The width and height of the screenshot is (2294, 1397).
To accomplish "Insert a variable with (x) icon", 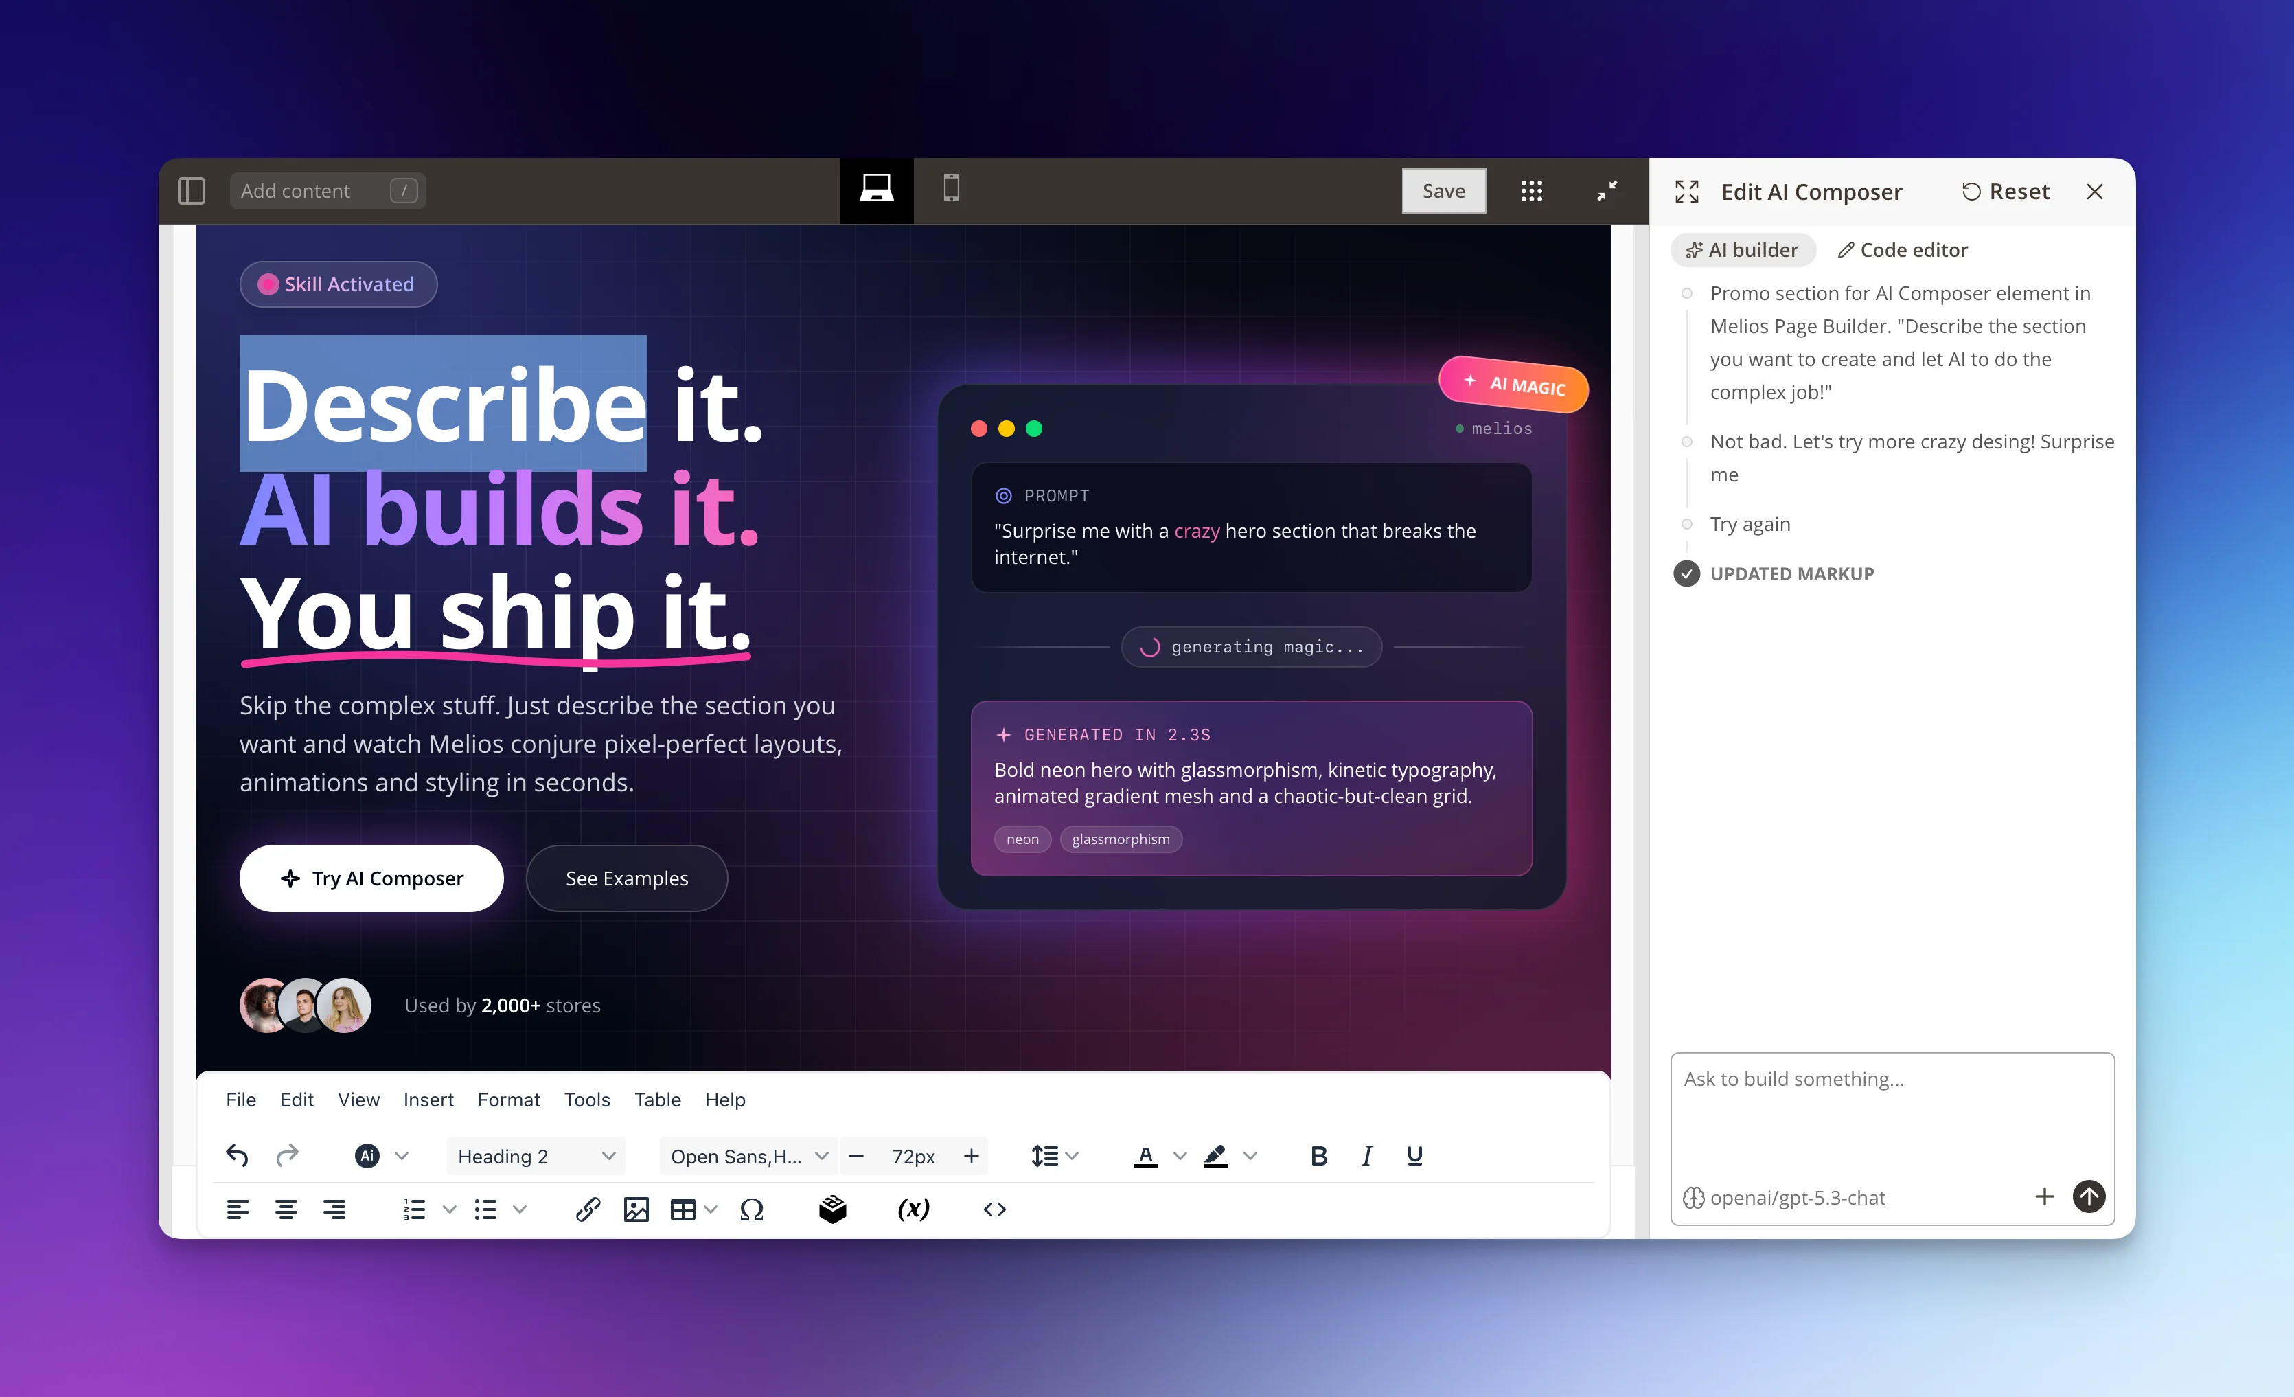I will click(913, 1209).
